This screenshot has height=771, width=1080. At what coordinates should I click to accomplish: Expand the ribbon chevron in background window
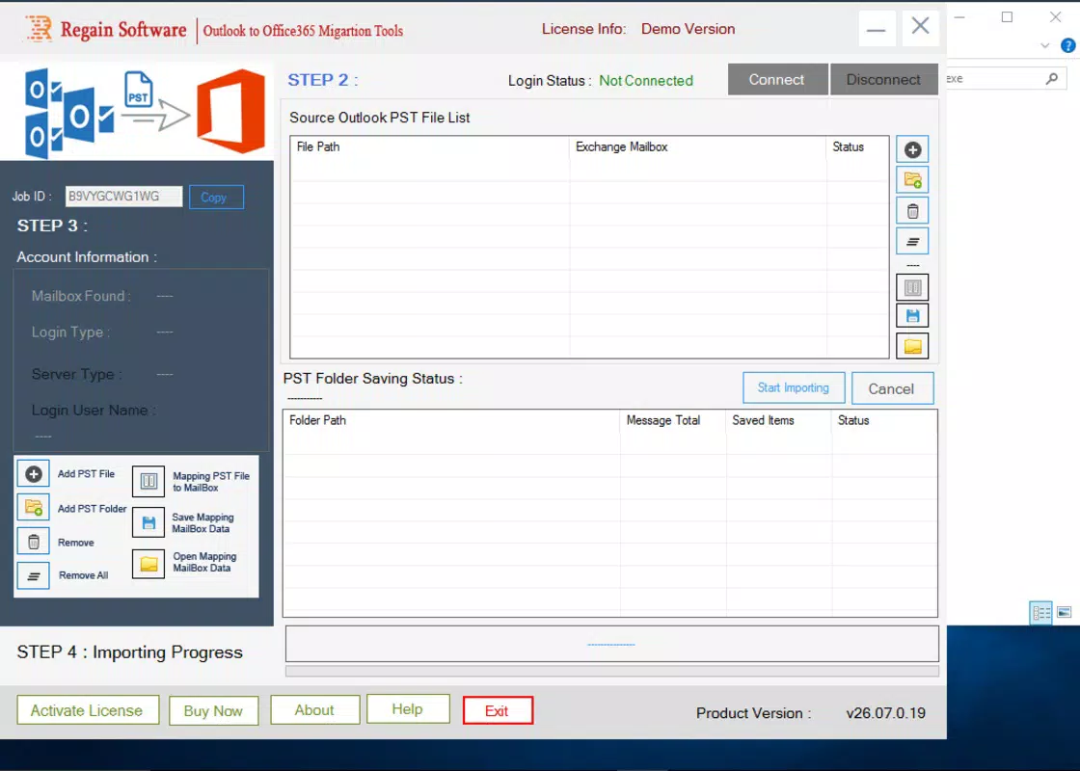(1045, 45)
